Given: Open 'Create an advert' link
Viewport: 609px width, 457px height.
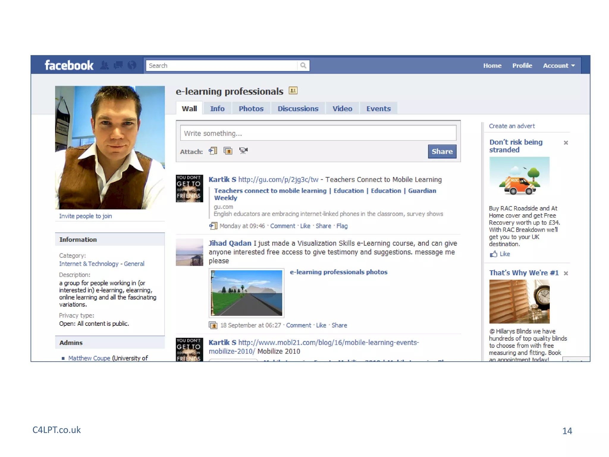Looking at the screenshot, I should point(511,126).
